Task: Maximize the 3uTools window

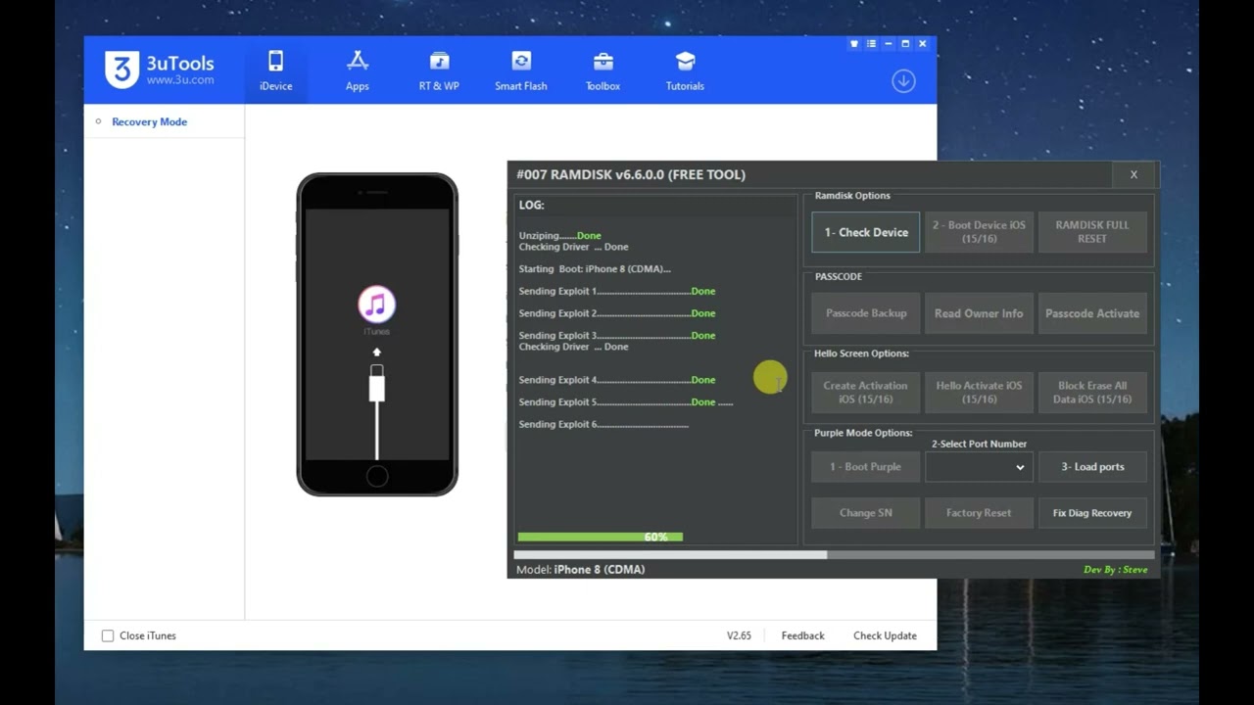Action: (x=905, y=44)
